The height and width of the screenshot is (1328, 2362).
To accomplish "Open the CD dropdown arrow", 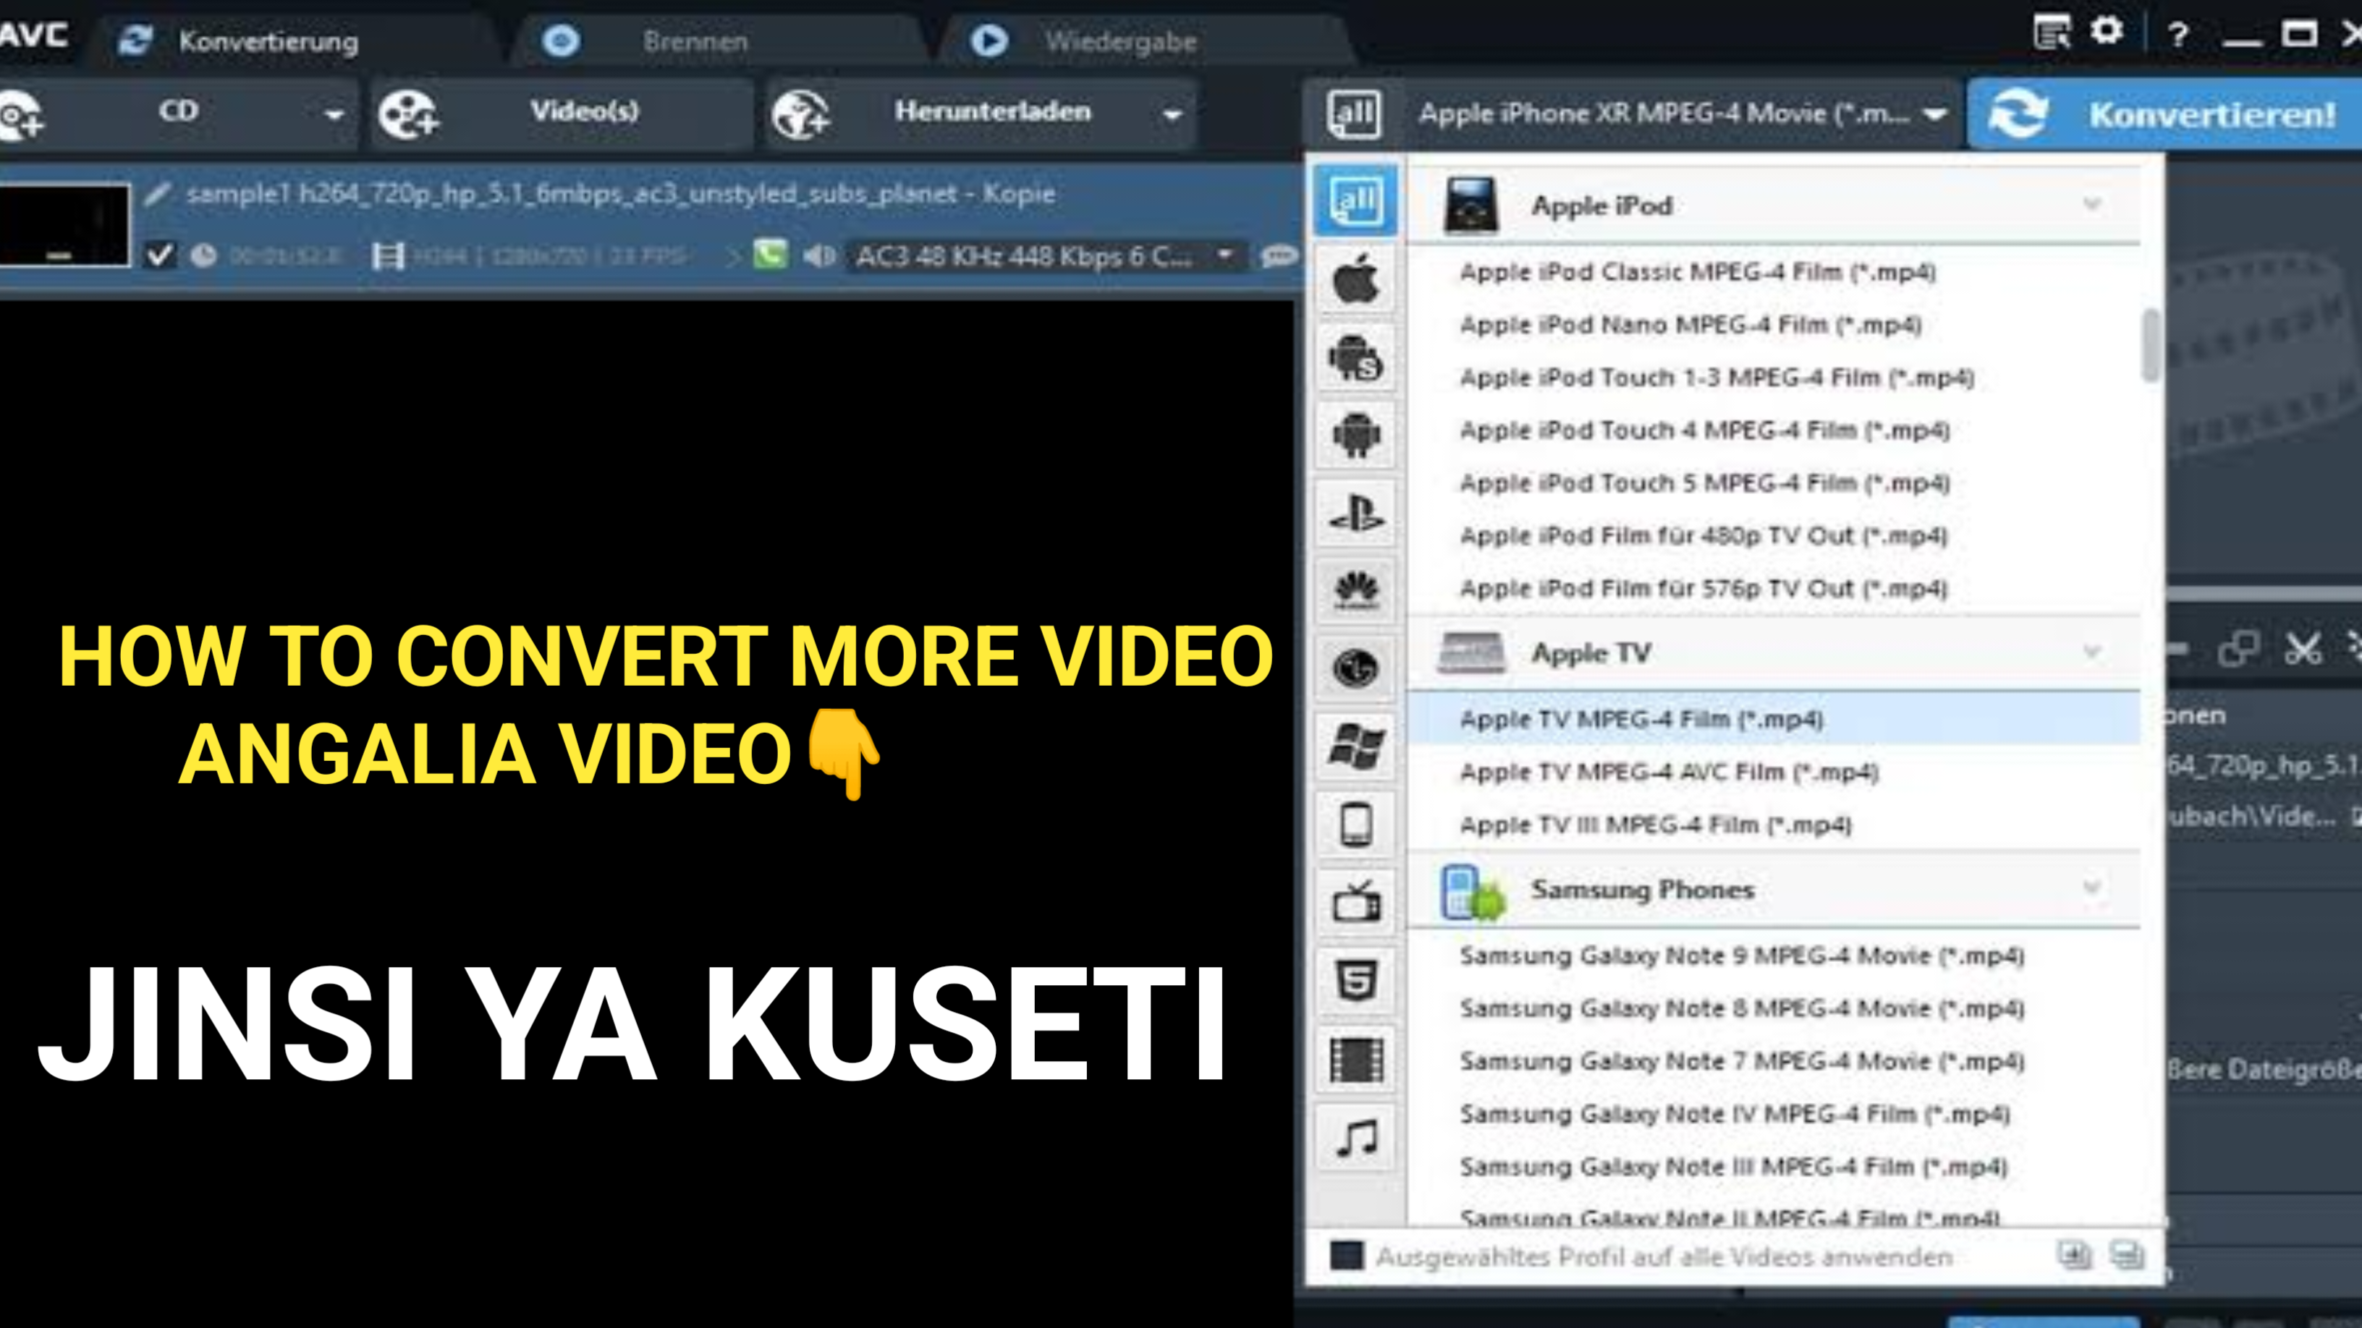I will [334, 116].
